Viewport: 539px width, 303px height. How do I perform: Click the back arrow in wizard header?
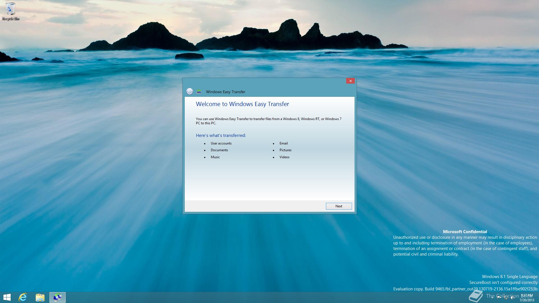tap(189, 91)
